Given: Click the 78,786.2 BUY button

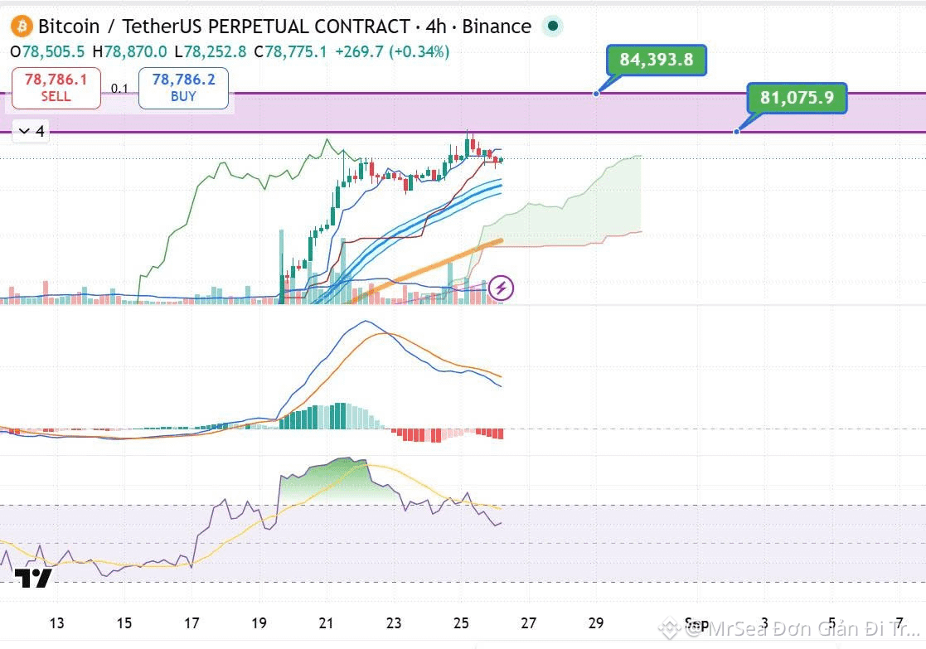Looking at the screenshot, I should 184,88.
